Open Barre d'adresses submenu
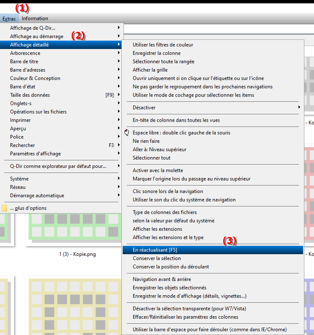 click(62, 70)
